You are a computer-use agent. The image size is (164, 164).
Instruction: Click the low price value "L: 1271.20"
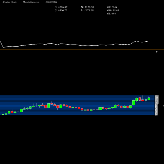click(x=87, y=10)
